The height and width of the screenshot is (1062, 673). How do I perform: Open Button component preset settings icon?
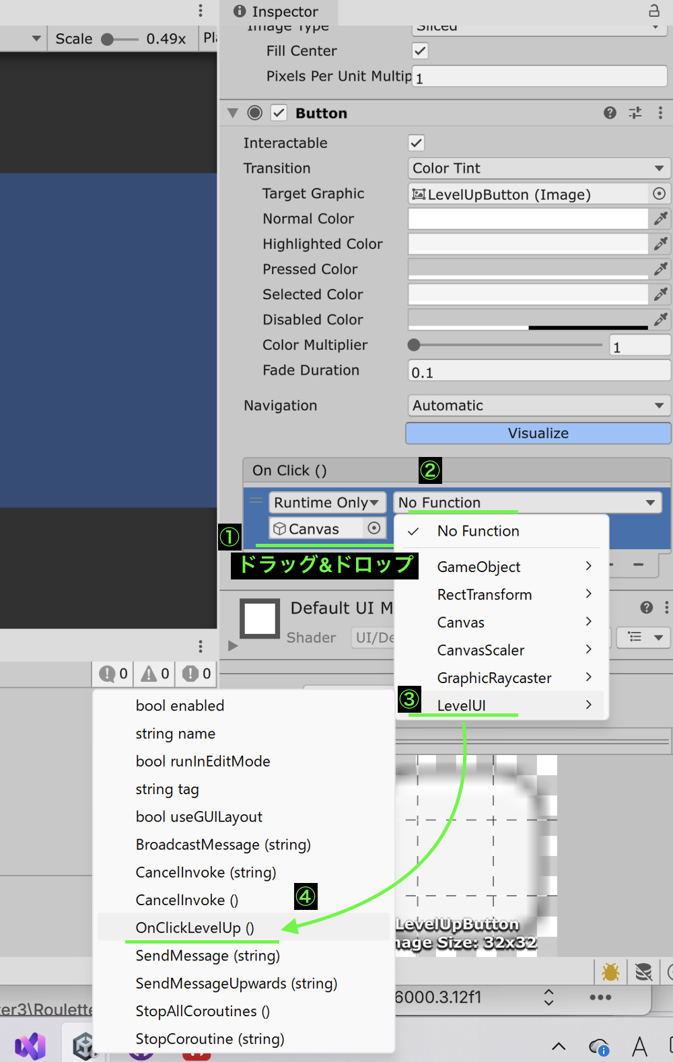(x=635, y=113)
